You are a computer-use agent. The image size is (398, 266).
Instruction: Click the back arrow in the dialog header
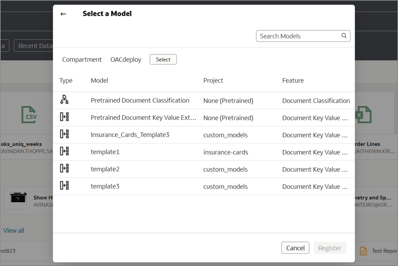click(x=63, y=14)
